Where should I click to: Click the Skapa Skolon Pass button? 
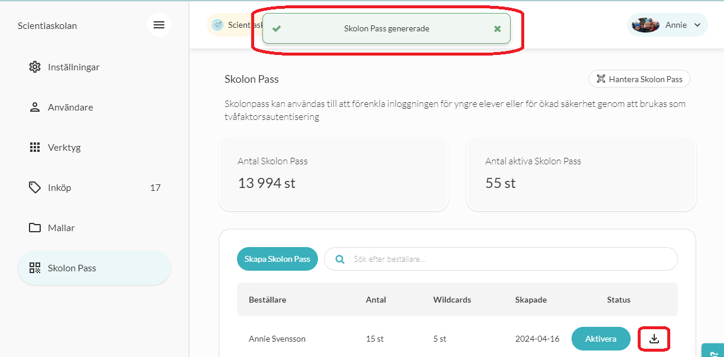coord(277,259)
